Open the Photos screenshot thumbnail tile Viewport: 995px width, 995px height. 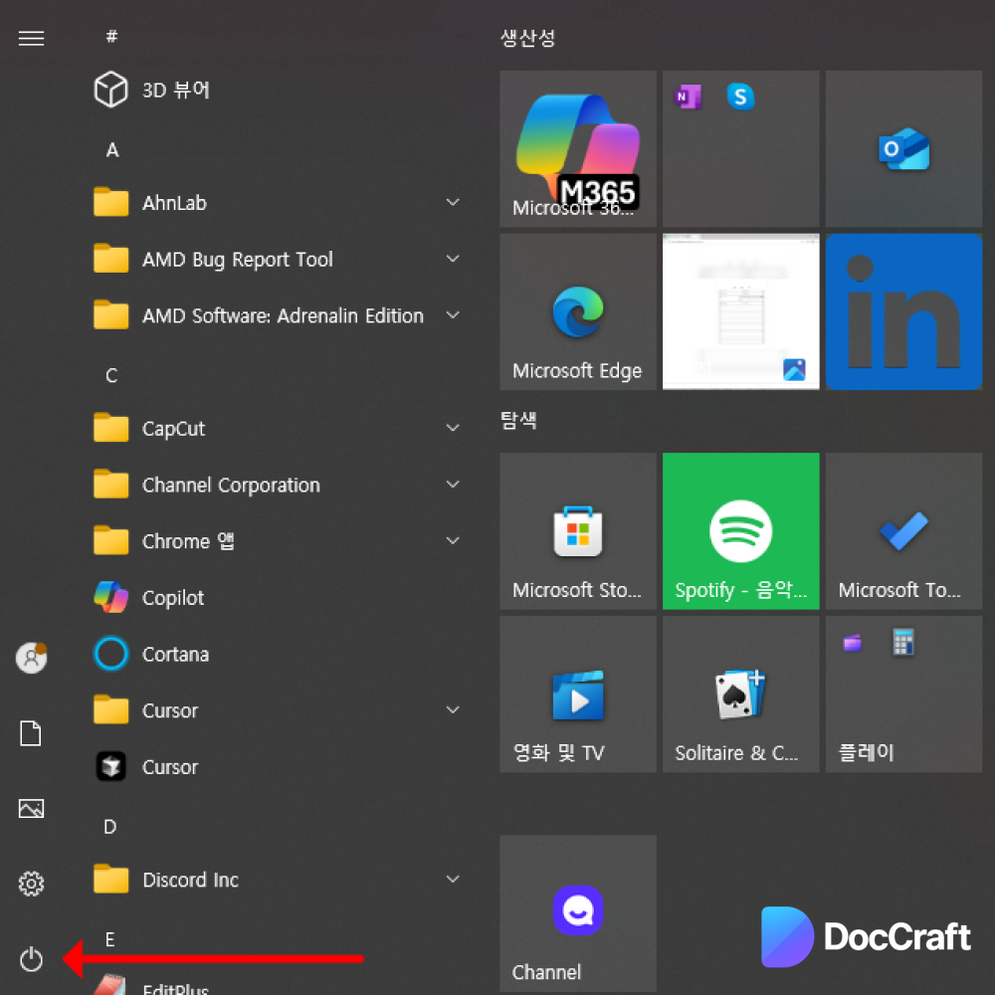coord(740,311)
